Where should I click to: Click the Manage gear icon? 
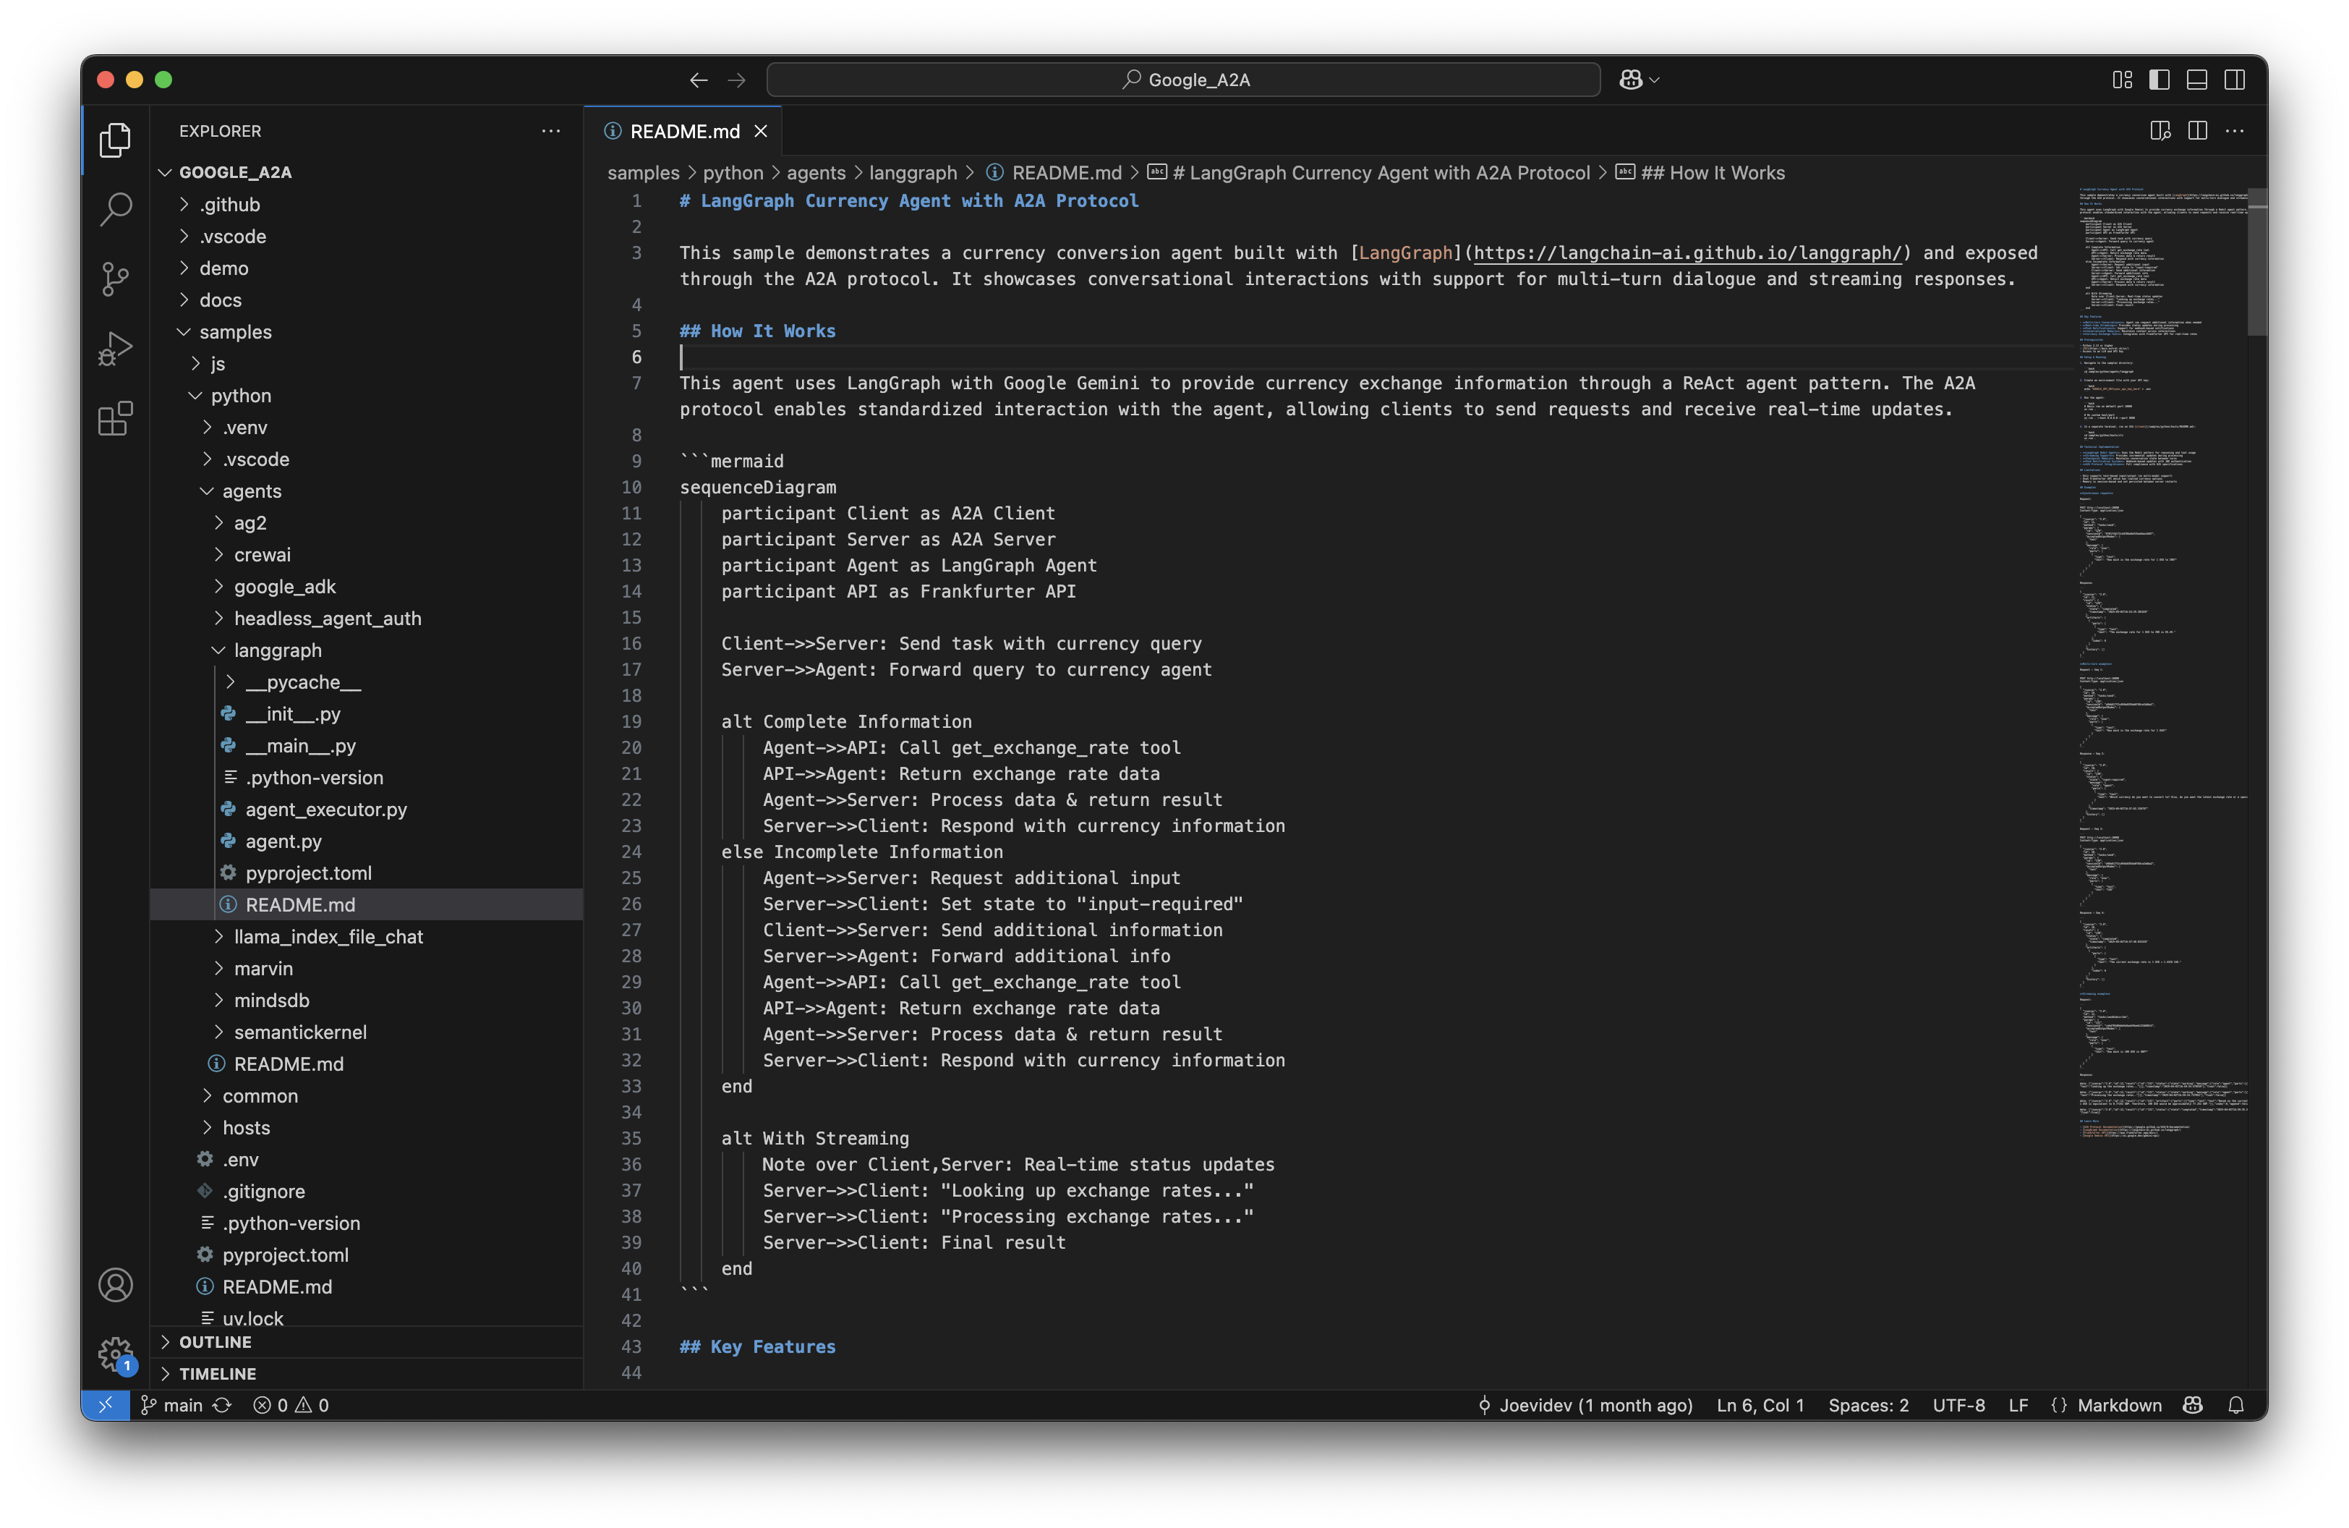pos(116,1354)
